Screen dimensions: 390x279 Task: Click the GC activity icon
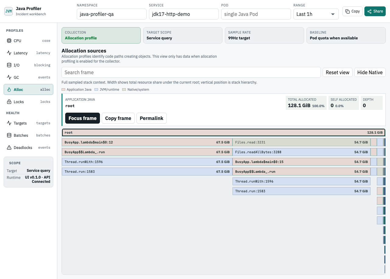click(x=9, y=77)
